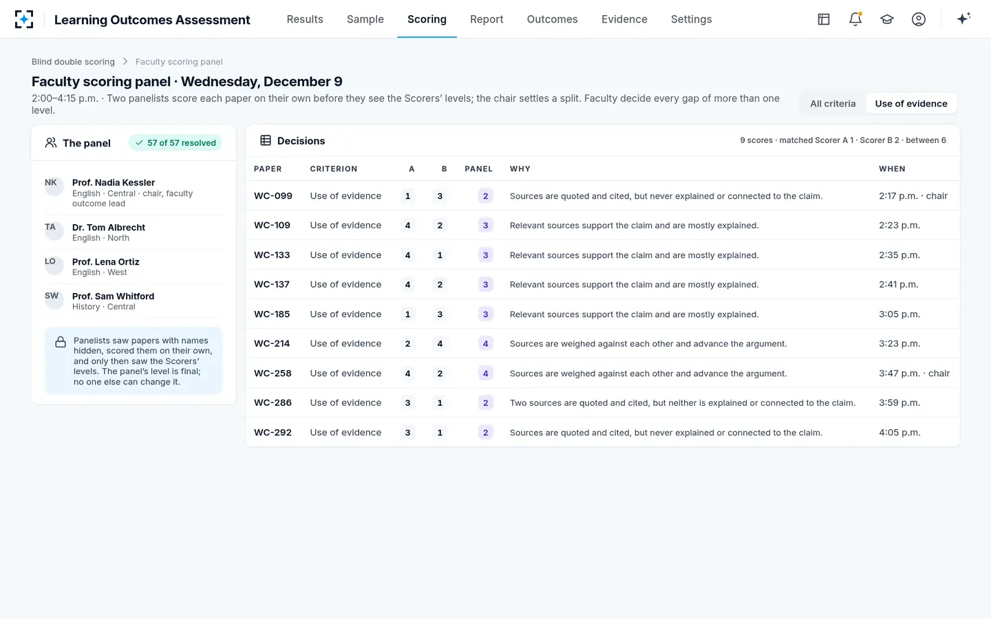Viewport: 991px width, 619px height.
Task: Open the layout panel icon in header
Action: [824, 19]
